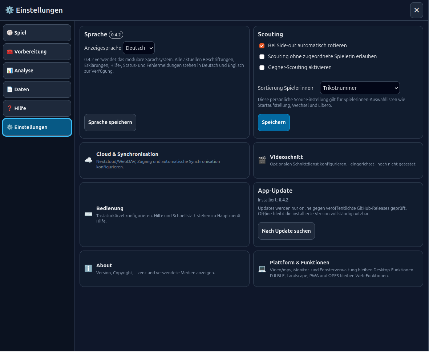Viewport: 429px width, 352px height.
Task: Uncheck Bei Side-out automatisch rotieren
Action: pos(262,46)
